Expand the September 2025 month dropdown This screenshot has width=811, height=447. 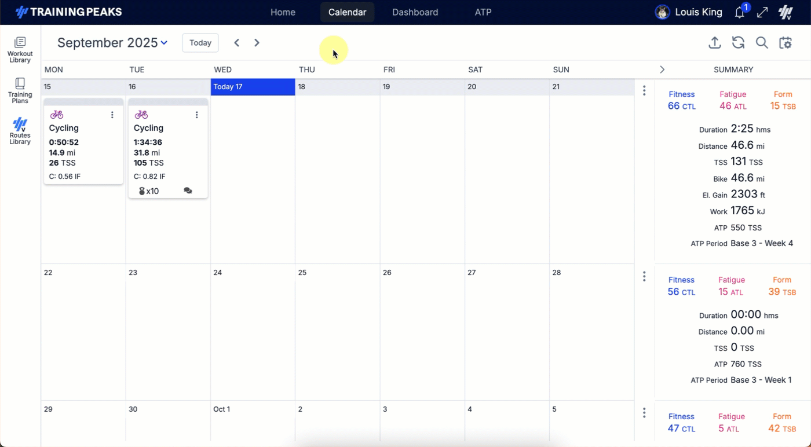[x=164, y=43]
